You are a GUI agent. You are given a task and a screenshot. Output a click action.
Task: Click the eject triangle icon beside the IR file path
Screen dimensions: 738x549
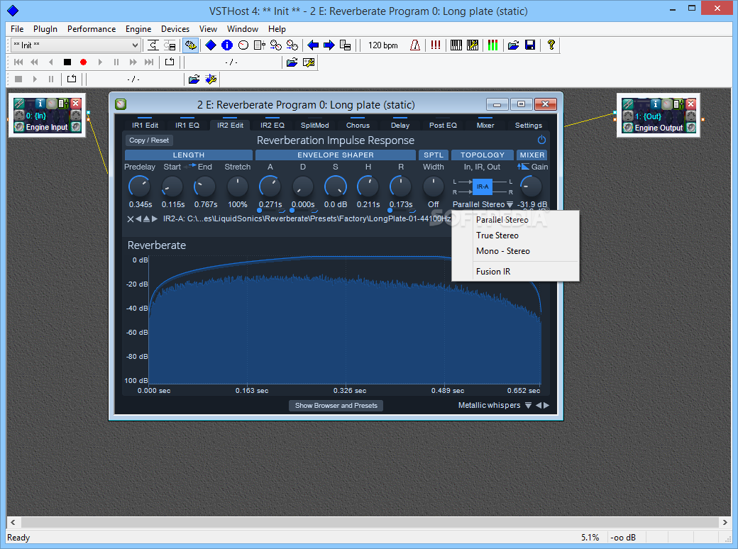(x=146, y=218)
